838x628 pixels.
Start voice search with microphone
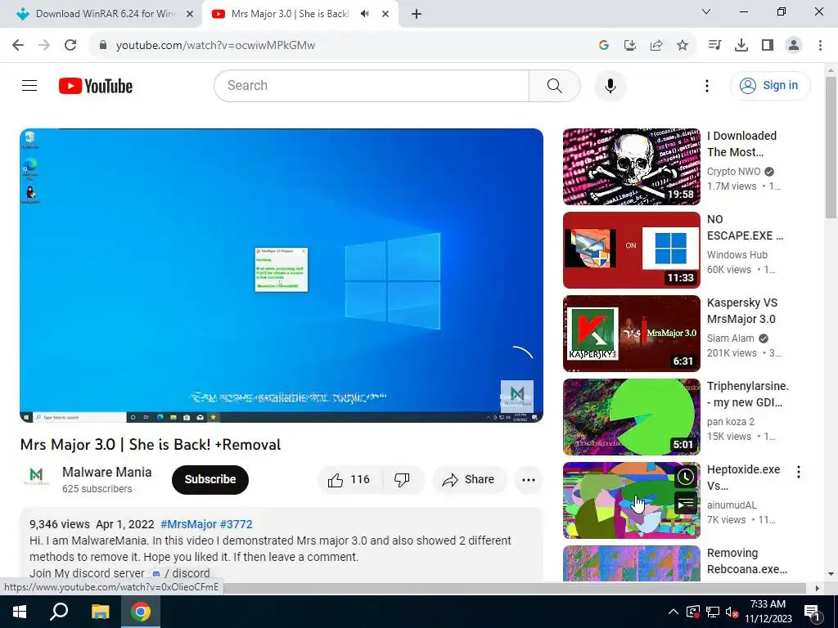tap(610, 85)
